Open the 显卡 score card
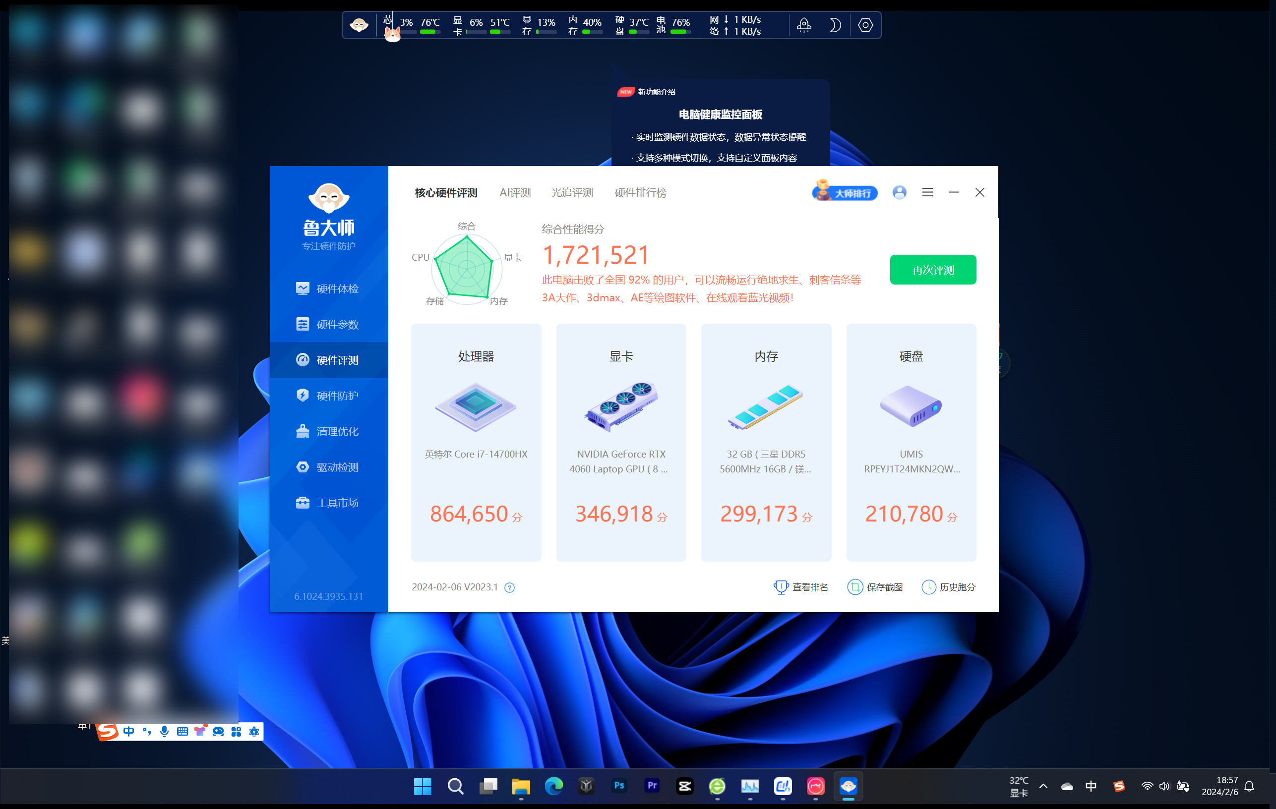The height and width of the screenshot is (809, 1276). (621, 442)
